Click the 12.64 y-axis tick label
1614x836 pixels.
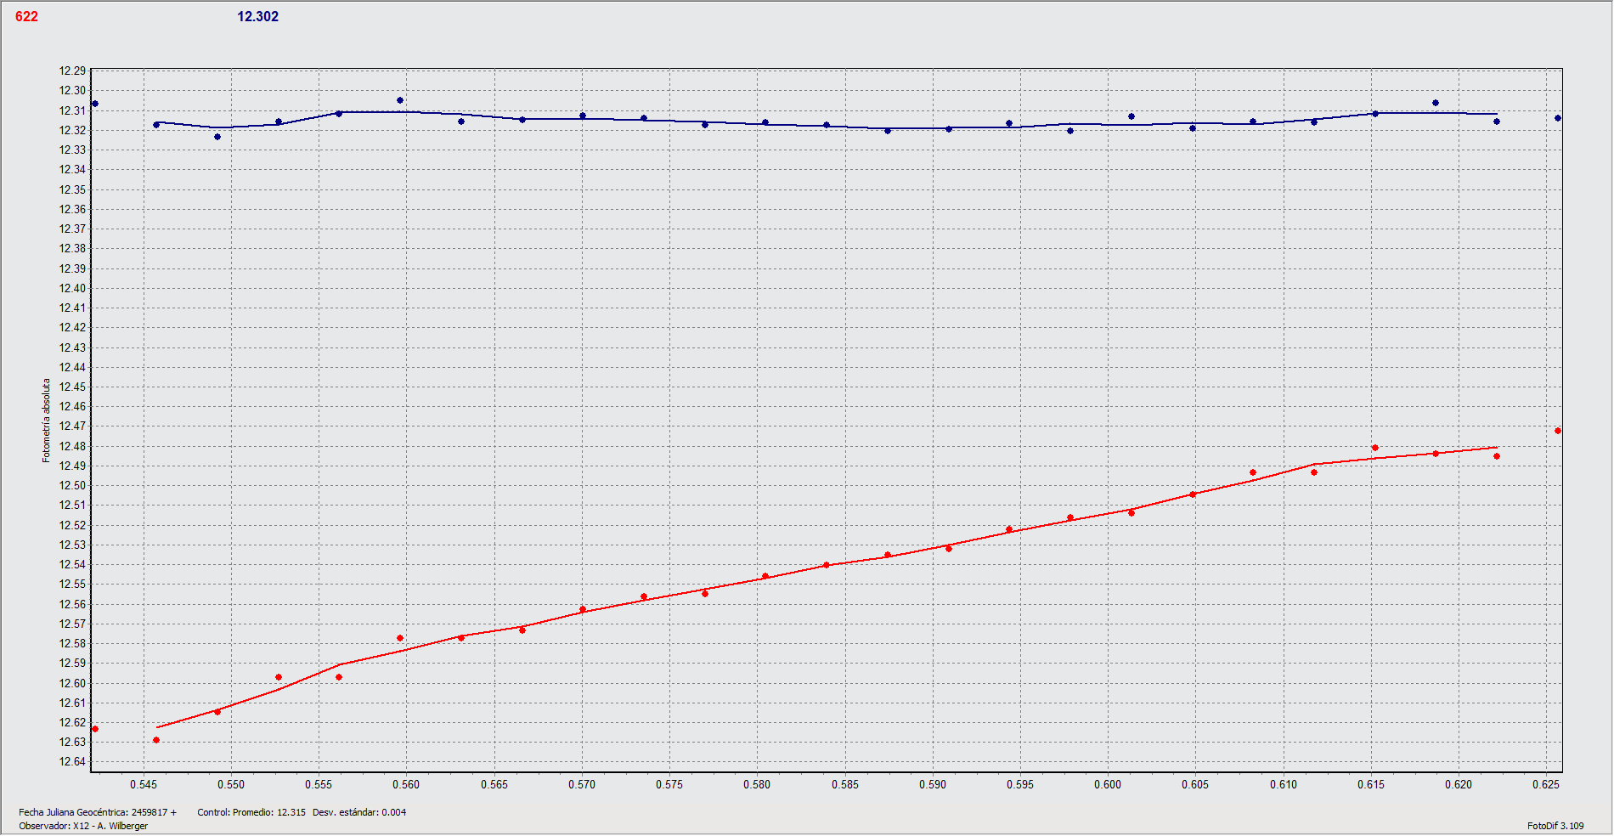(x=72, y=761)
